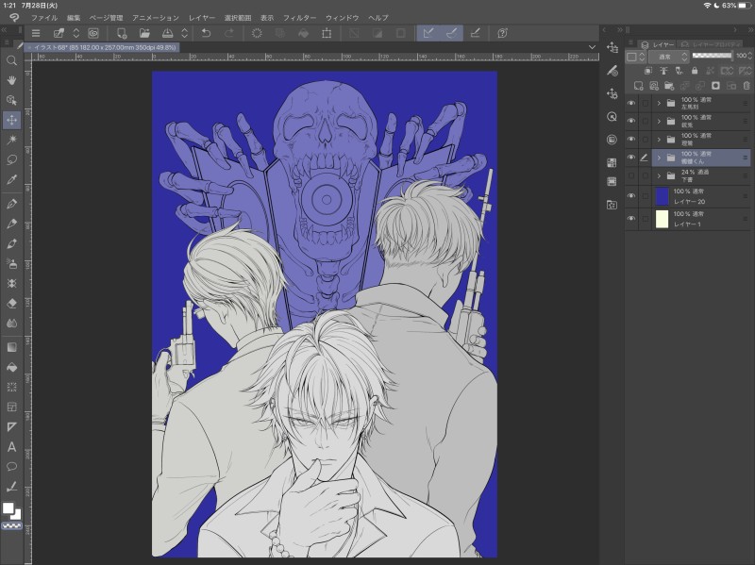Click New Raster Layer icon
Screen dimensions: 755x565
639,86
